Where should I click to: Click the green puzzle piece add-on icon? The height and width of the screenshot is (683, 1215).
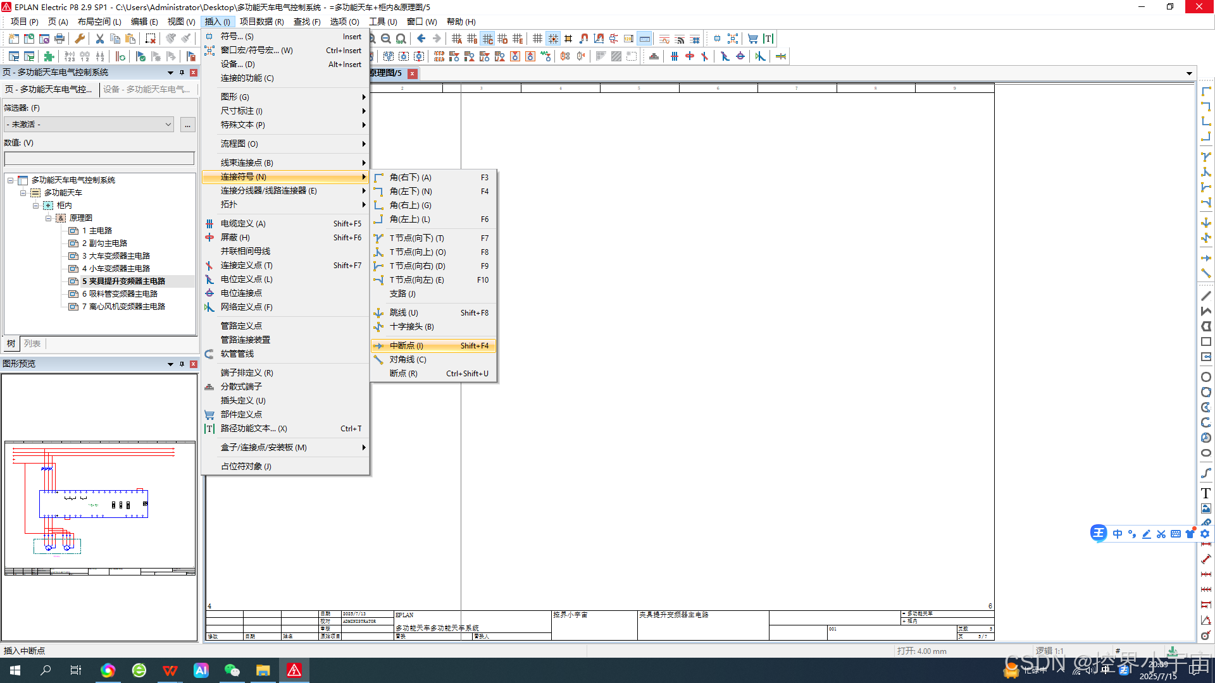tap(49, 56)
